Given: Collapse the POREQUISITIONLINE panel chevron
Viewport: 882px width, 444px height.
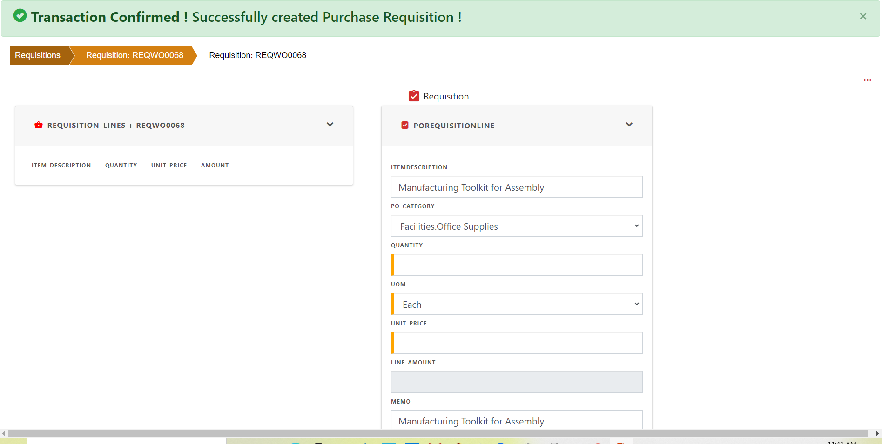Looking at the screenshot, I should tap(629, 125).
